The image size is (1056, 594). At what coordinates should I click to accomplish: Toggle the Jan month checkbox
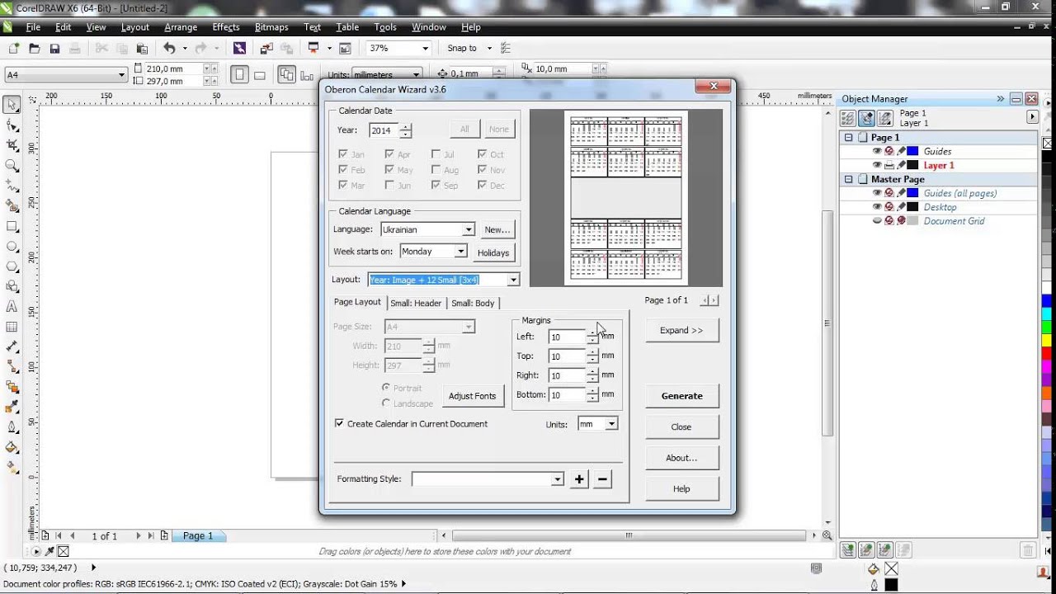(343, 154)
